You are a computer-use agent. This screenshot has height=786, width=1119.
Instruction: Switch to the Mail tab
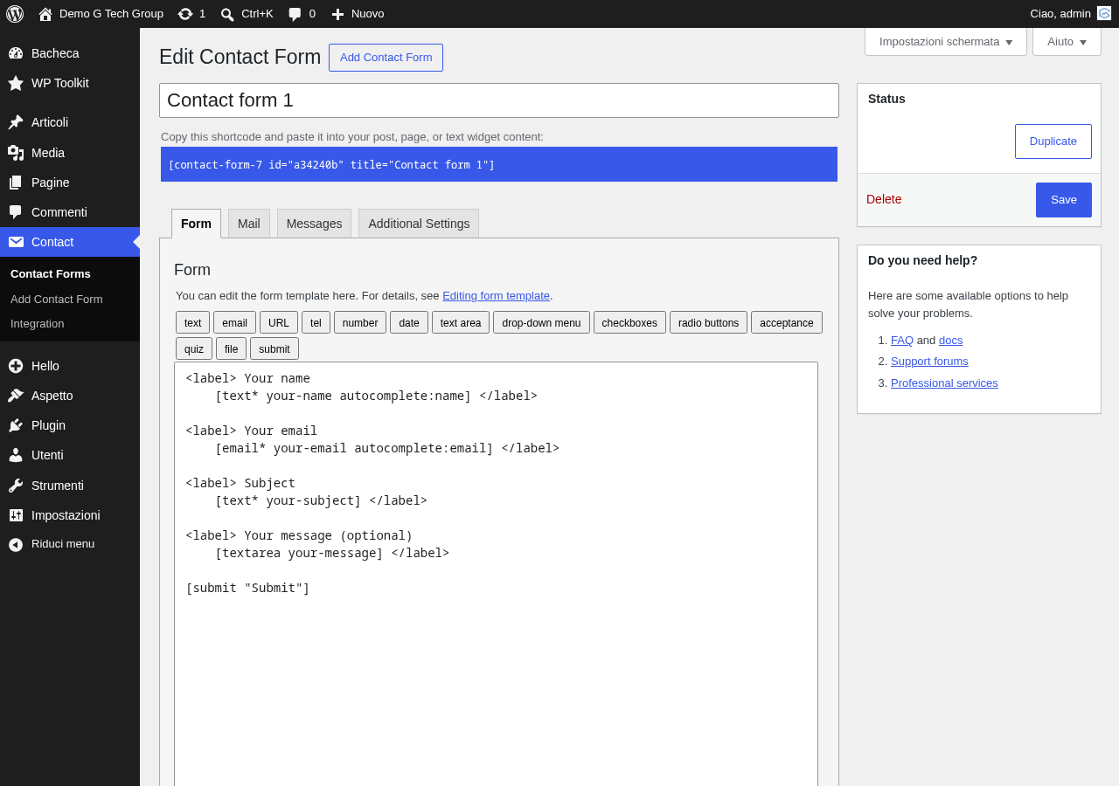(249, 224)
